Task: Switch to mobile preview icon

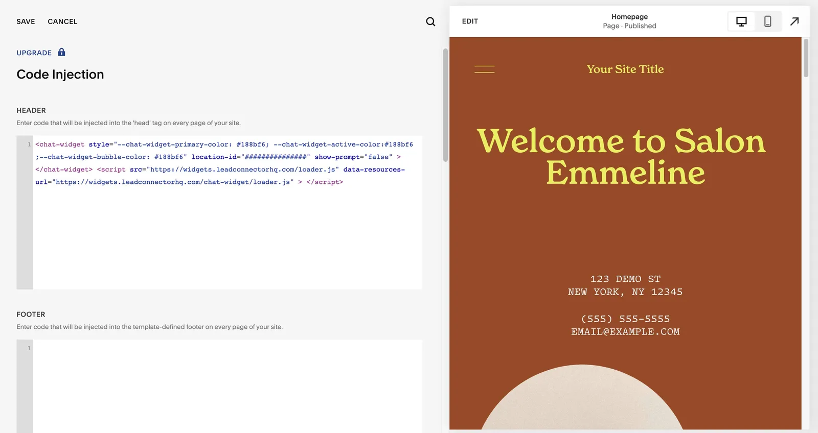Action: point(767,21)
